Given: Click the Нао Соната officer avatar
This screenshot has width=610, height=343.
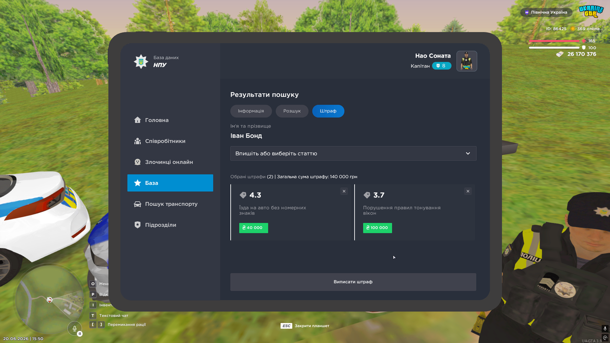Looking at the screenshot, I should [467, 61].
